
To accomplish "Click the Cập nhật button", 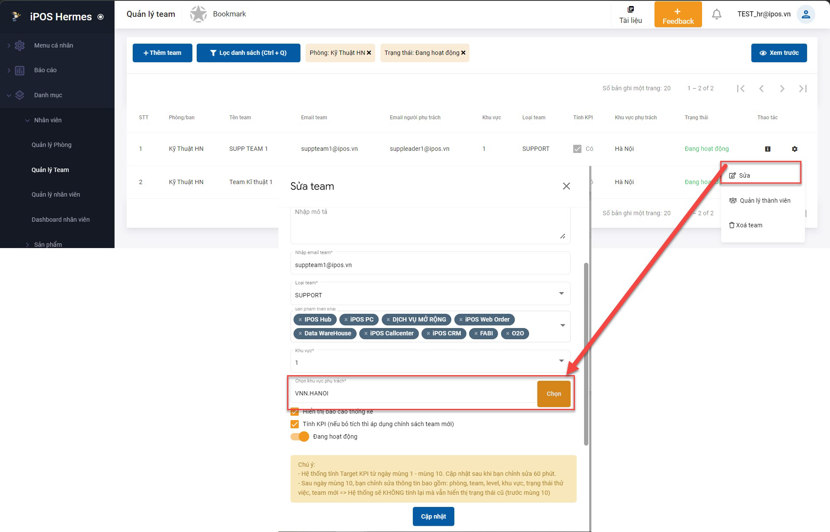I will click(x=433, y=516).
